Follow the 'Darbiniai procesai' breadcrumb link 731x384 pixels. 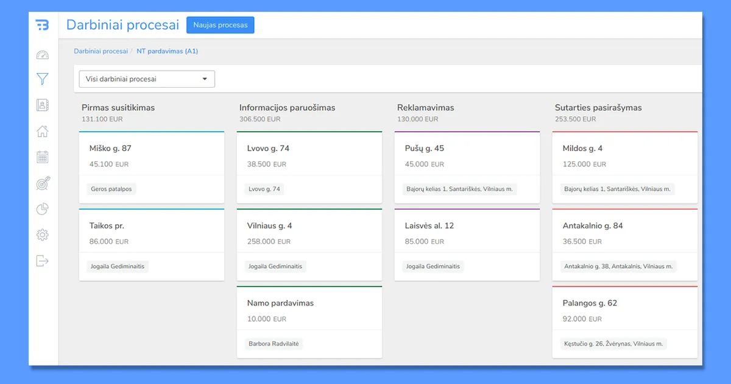pos(101,51)
